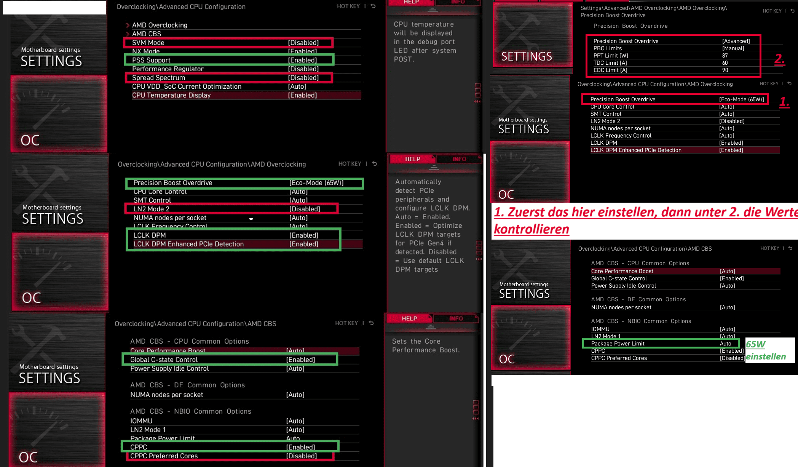
Task: Open SETTINGS tile beside the SVM Mode list
Action: [x=59, y=44]
